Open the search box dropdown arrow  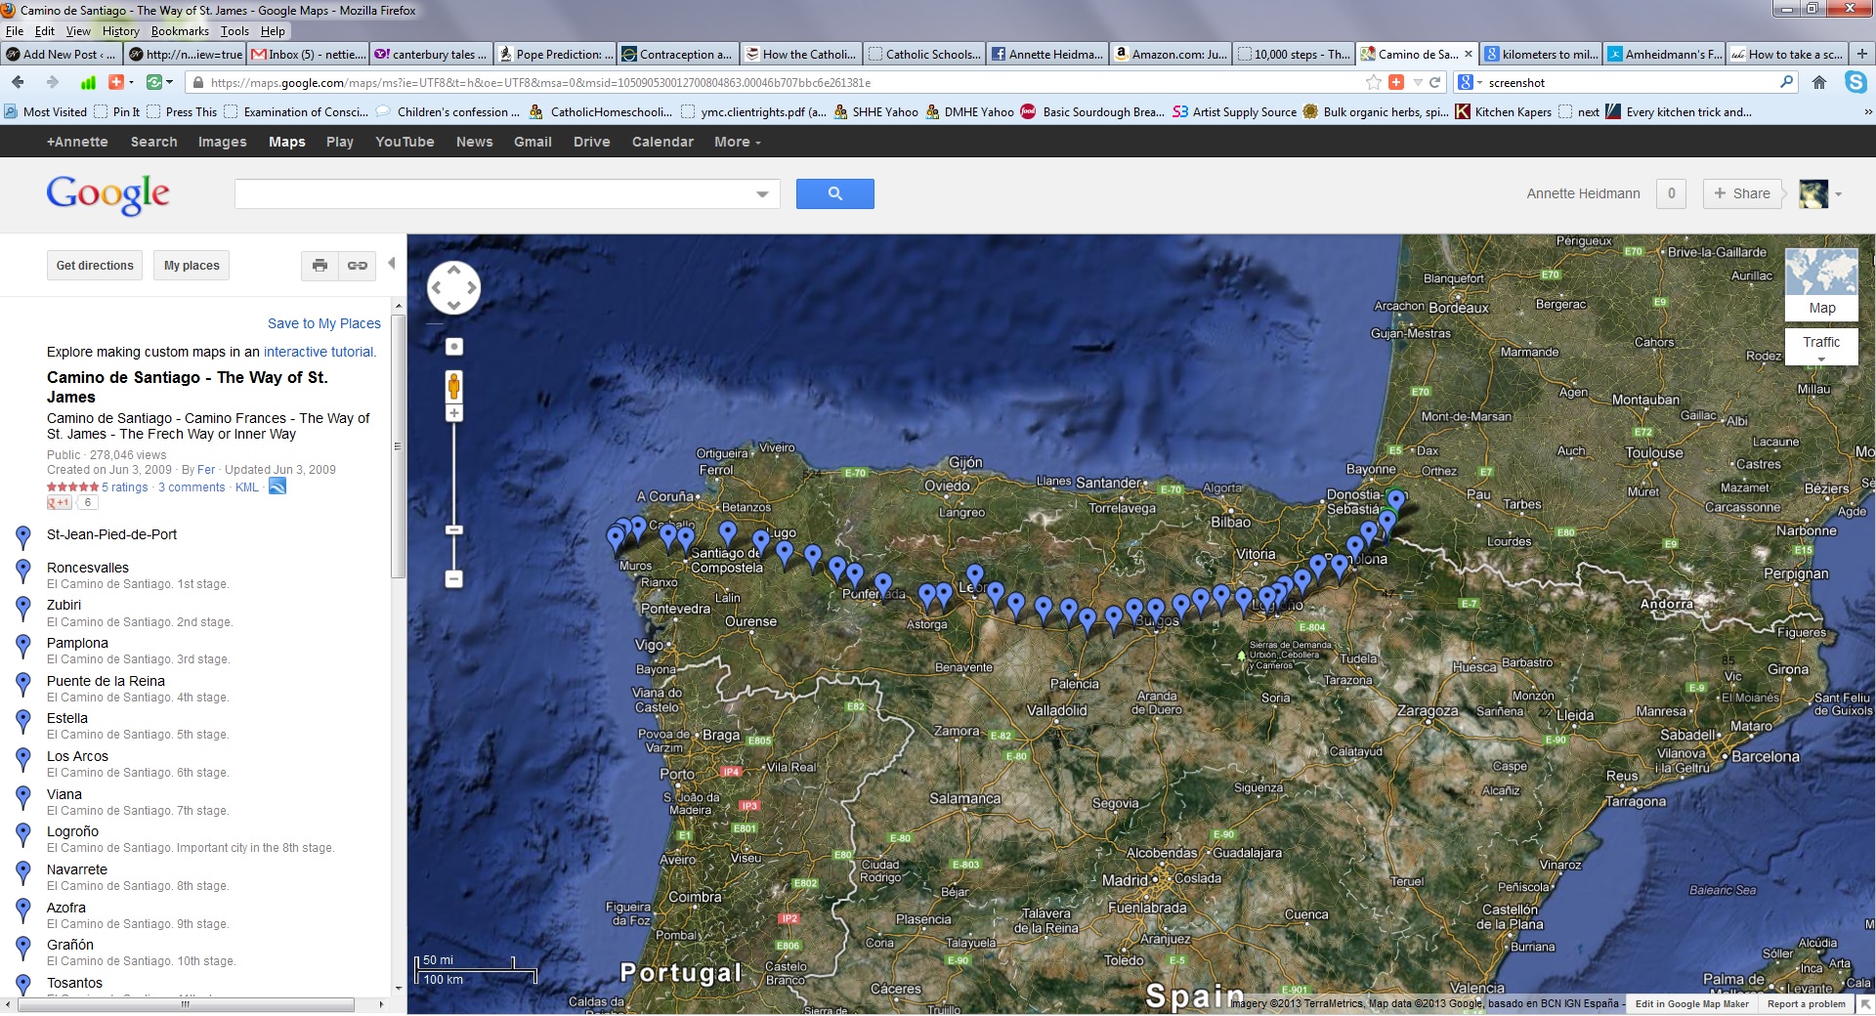tap(762, 194)
